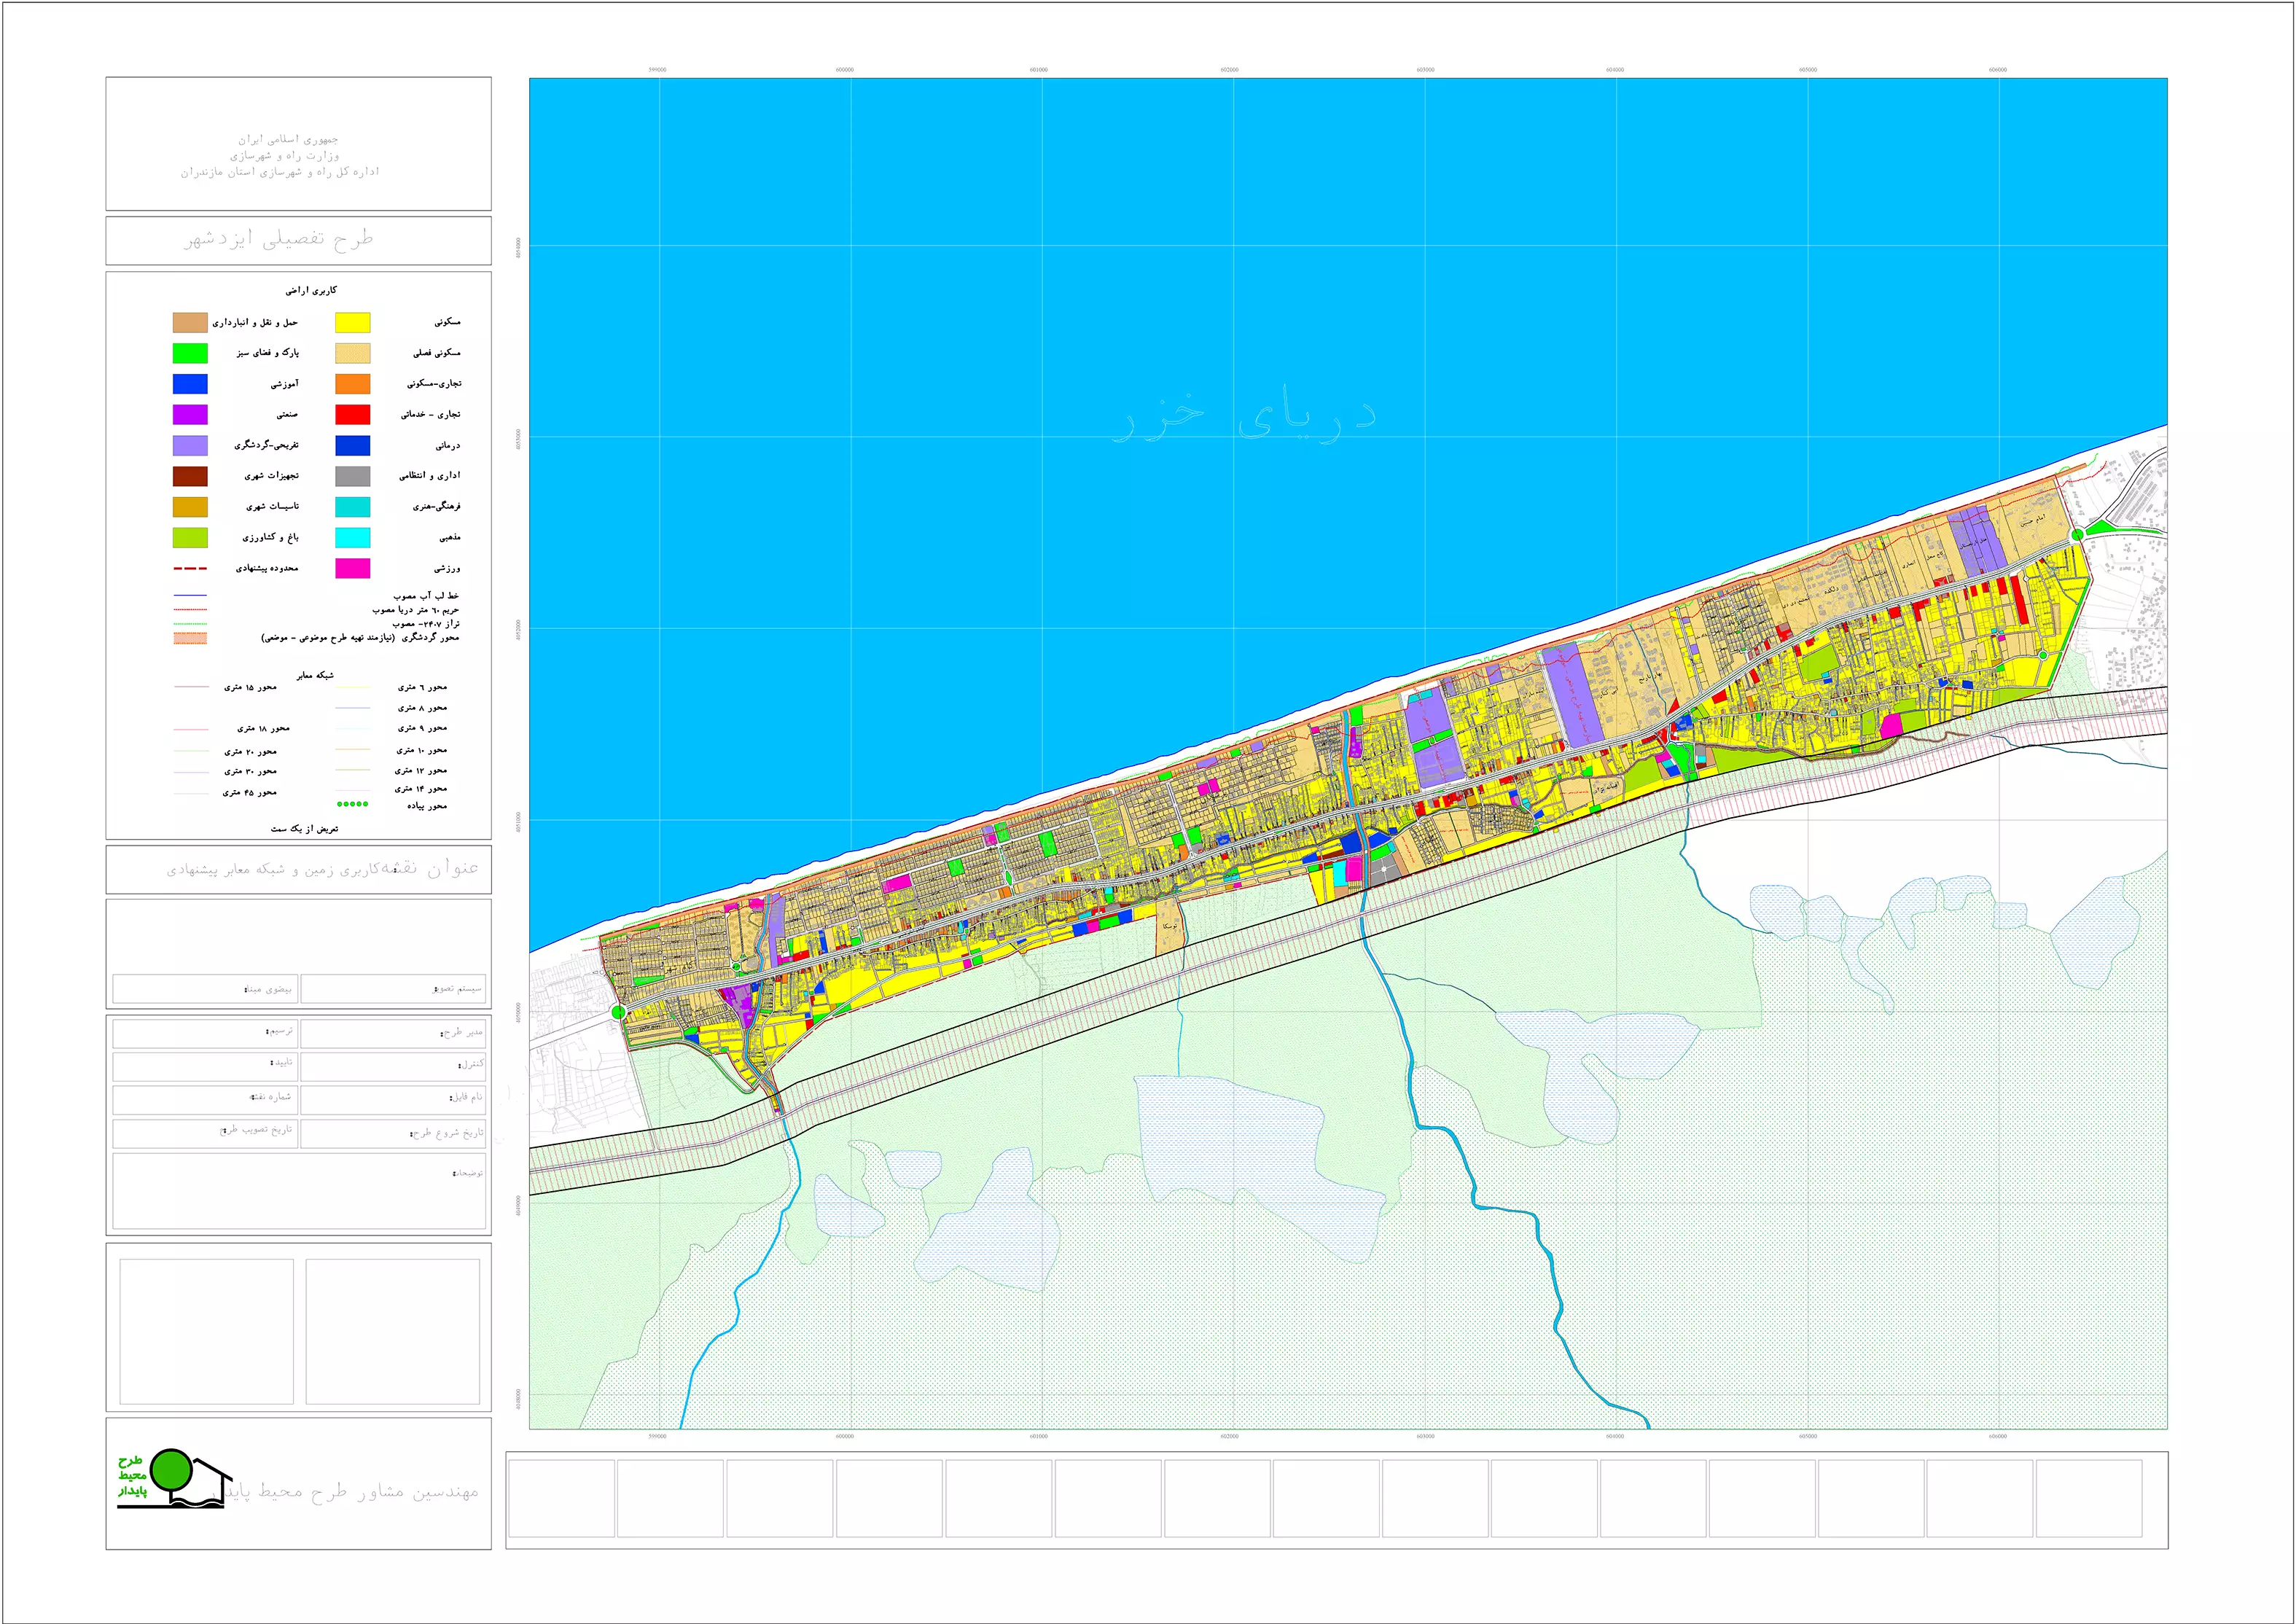Image resolution: width=2296 pixels, height=1624 pixels.
Task: Click the red dashed proposed boundary legend symbol
Action: (x=190, y=568)
